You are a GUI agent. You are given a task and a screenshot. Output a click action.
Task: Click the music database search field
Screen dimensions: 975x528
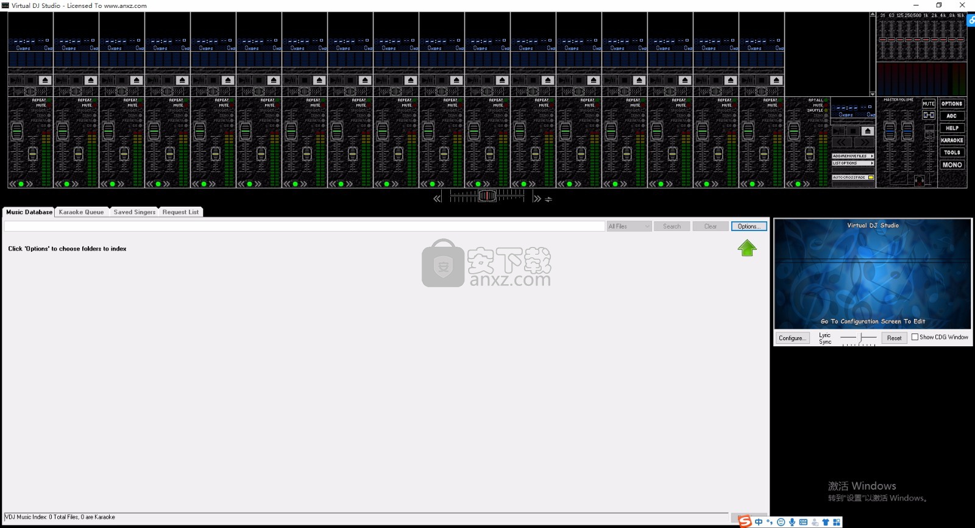point(305,226)
